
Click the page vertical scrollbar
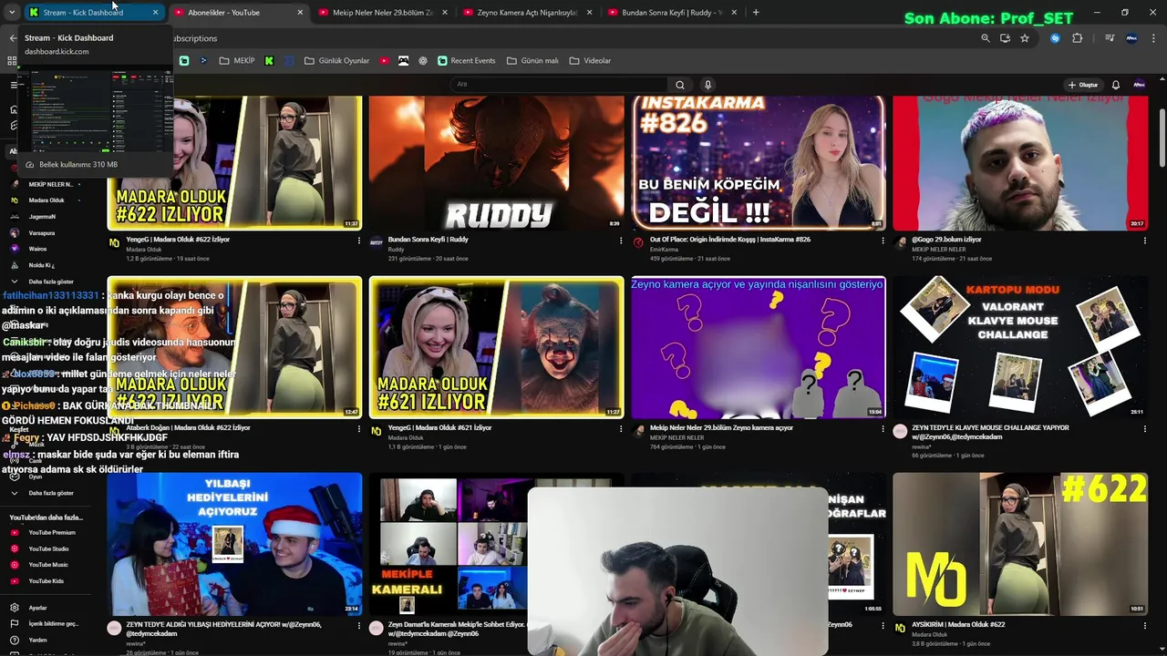tap(1162, 137)
